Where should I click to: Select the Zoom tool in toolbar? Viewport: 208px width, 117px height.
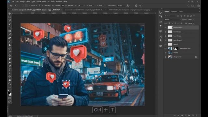coord(10,84)
